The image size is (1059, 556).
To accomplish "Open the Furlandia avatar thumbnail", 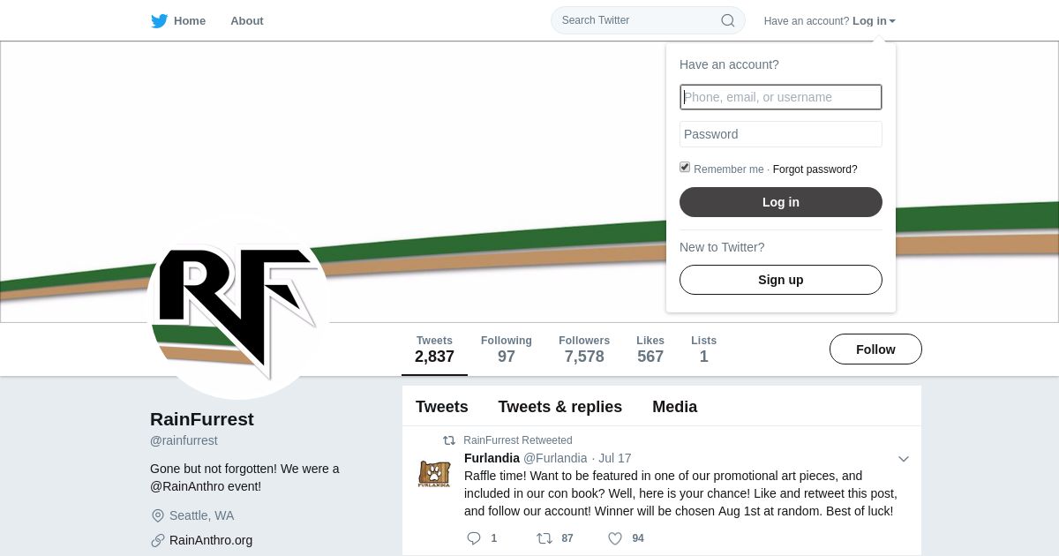I will pyautogui.click(x=434, y=473).
